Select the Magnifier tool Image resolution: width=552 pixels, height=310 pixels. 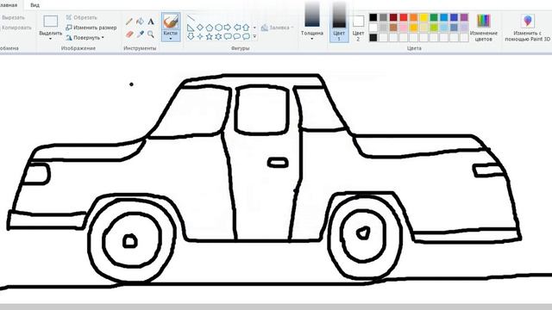coord(151,34)
